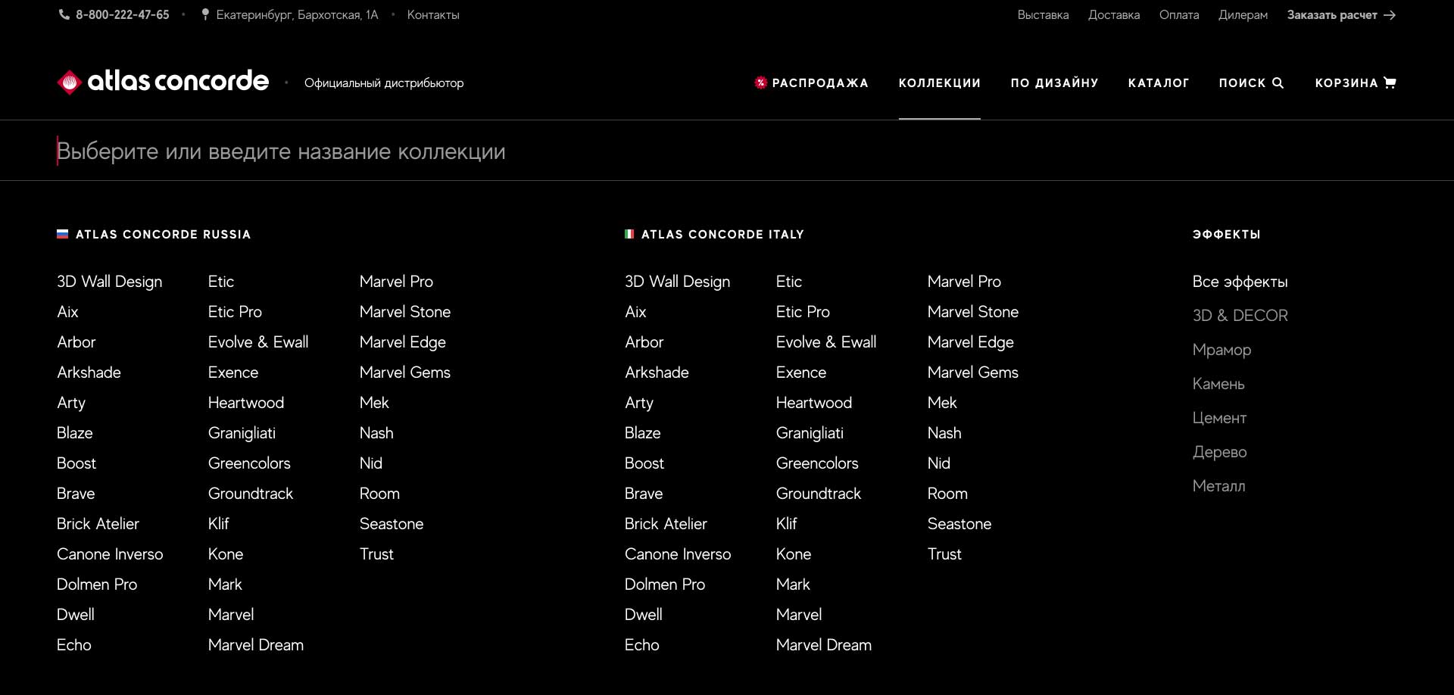Image resolution: width=1454 pixels, height=695 pixels.
Task: Open КОРЗИНА in the main navigation
Action: point(1356,83)
